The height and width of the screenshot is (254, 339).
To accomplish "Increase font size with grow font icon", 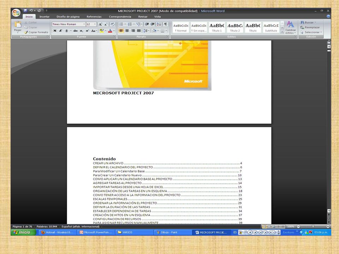I will (x=100, y=24).
